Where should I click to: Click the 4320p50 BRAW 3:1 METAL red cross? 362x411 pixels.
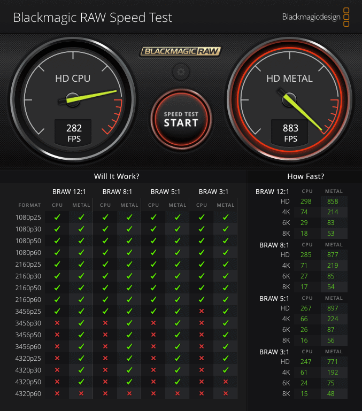click(226, 382)
